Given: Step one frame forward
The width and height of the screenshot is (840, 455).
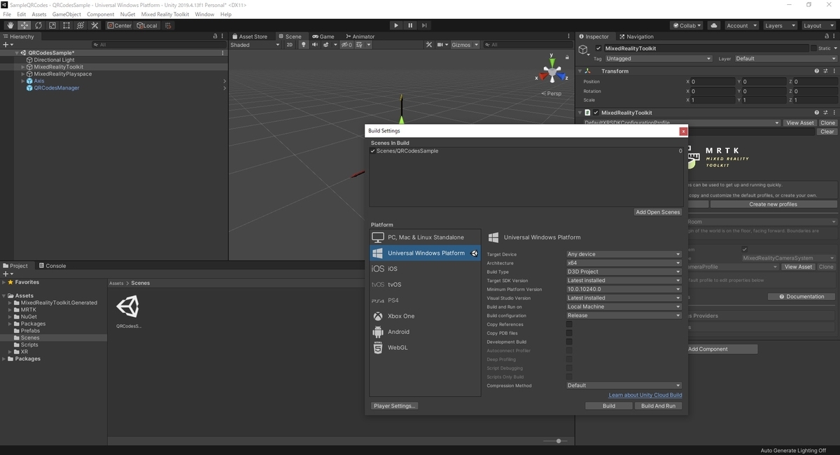Looking at the screenshot, I should [424, 25].
